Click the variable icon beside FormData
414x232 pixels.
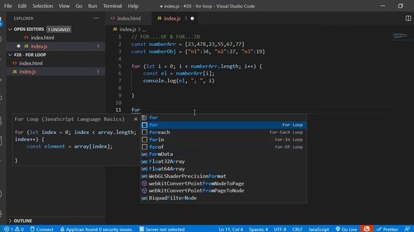pos(144,155)
